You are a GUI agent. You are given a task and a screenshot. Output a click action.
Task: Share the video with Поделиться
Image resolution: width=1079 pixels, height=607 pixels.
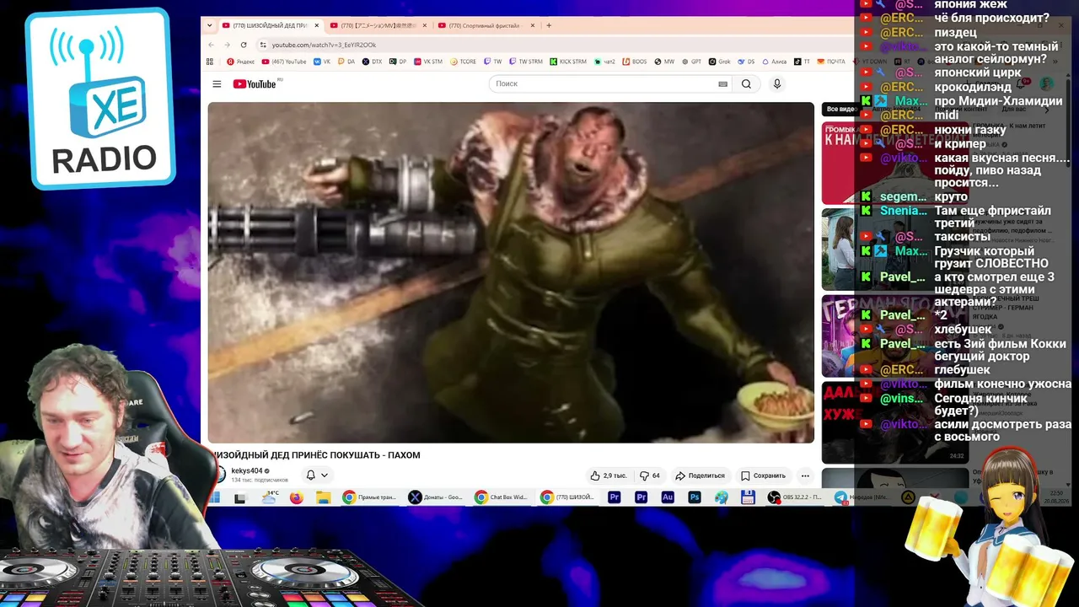(700, 475)
